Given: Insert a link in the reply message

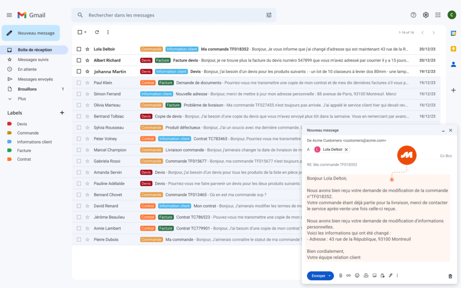Looking at the screenshot, I should click(x=348, y=275).
